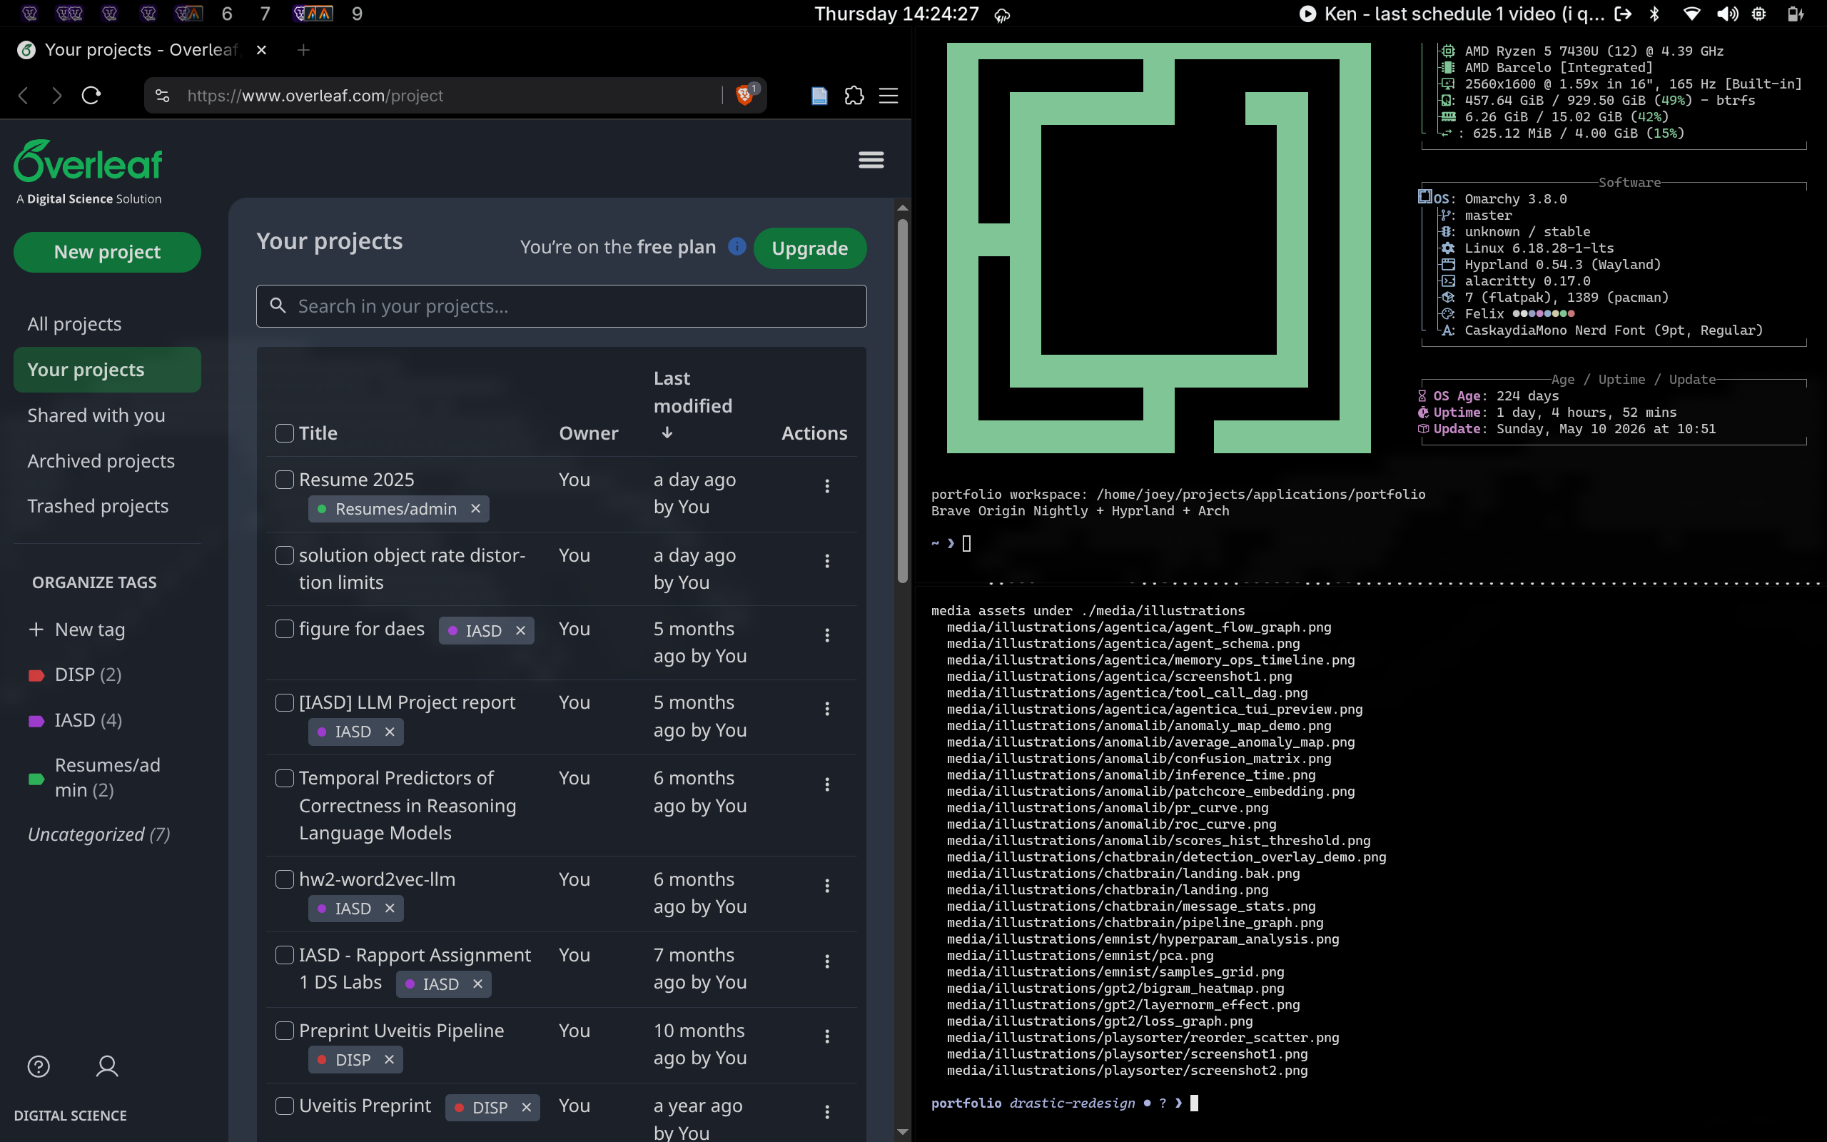
Task: Open actions menu for figure for daes
Action: 826,635
